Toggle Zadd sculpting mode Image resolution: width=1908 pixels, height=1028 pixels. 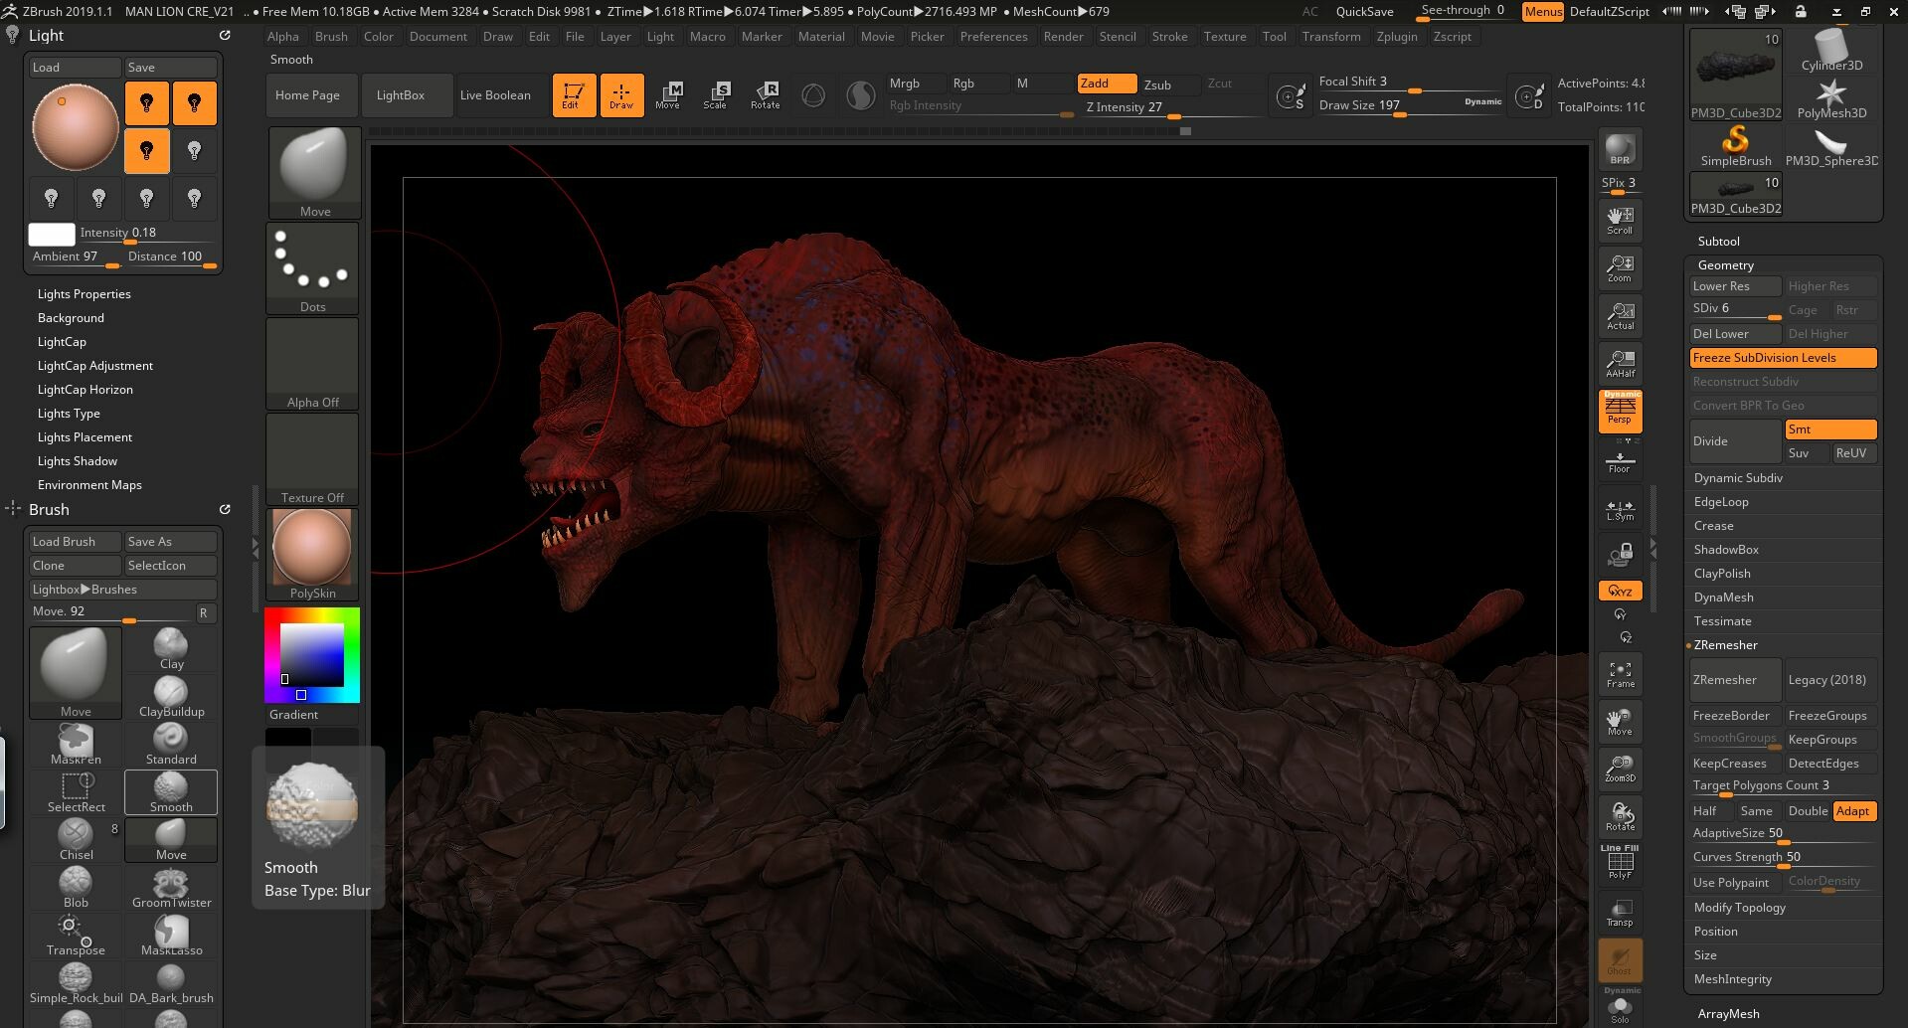coord(1106,84)
